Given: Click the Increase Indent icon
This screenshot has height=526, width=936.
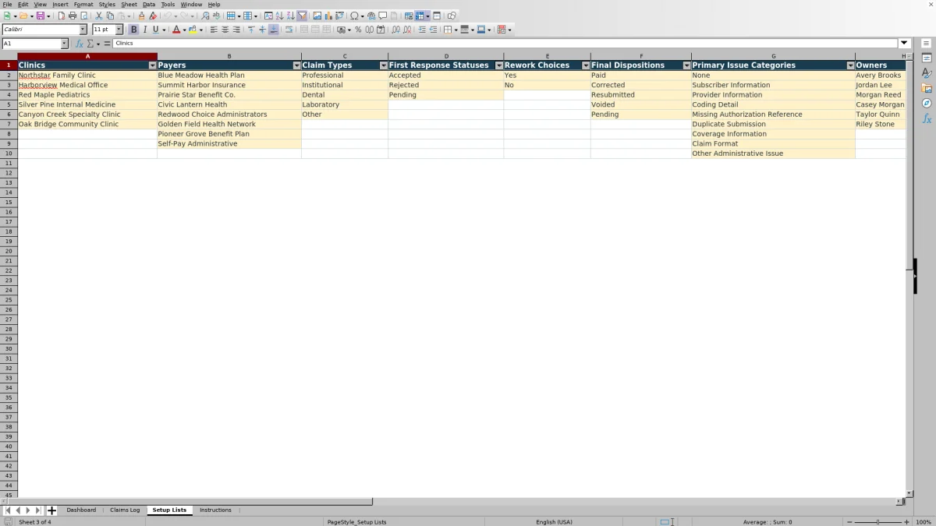Looking at the screenshot, I should [x=422, y=30].
